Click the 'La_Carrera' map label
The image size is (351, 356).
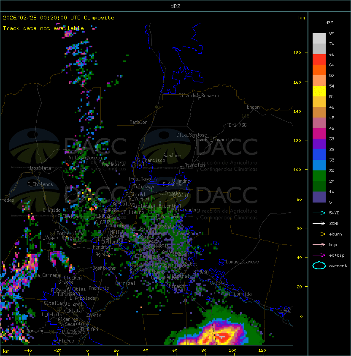(x=47, y=275)
